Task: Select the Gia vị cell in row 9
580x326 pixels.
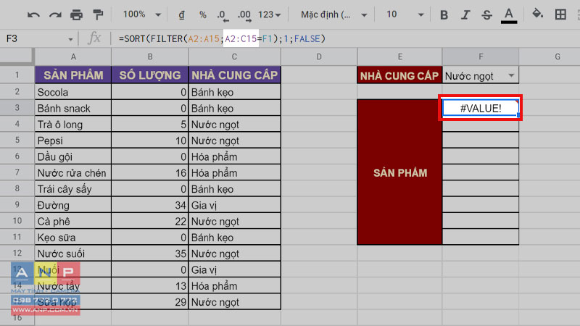Action: tap(234, 205)
